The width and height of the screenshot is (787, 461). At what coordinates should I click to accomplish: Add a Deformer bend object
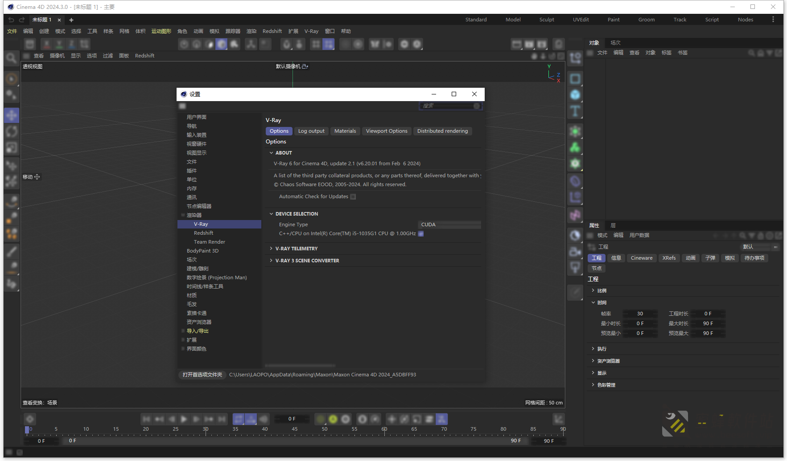575,181
